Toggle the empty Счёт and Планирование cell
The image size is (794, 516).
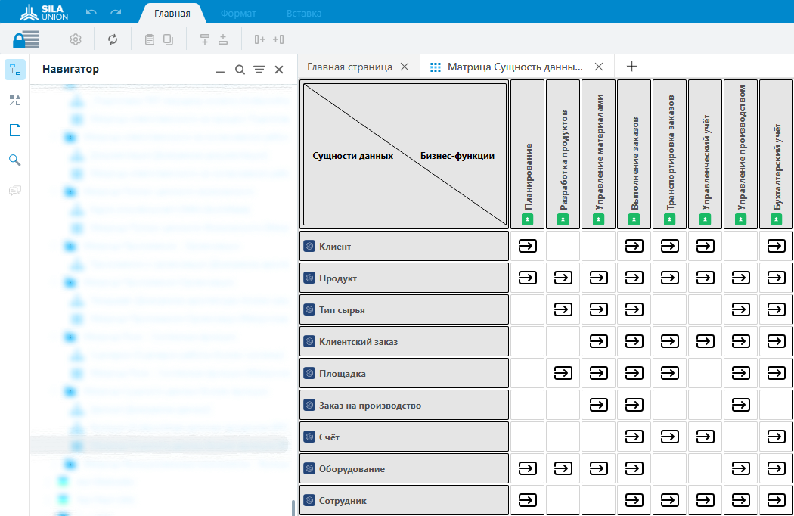(528, 437)
